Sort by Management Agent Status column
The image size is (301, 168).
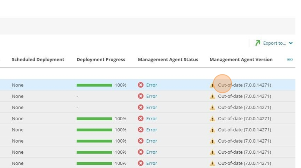[x=168, y=59]
